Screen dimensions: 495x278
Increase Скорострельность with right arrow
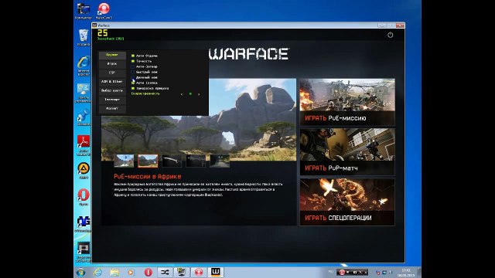point(199,94)
